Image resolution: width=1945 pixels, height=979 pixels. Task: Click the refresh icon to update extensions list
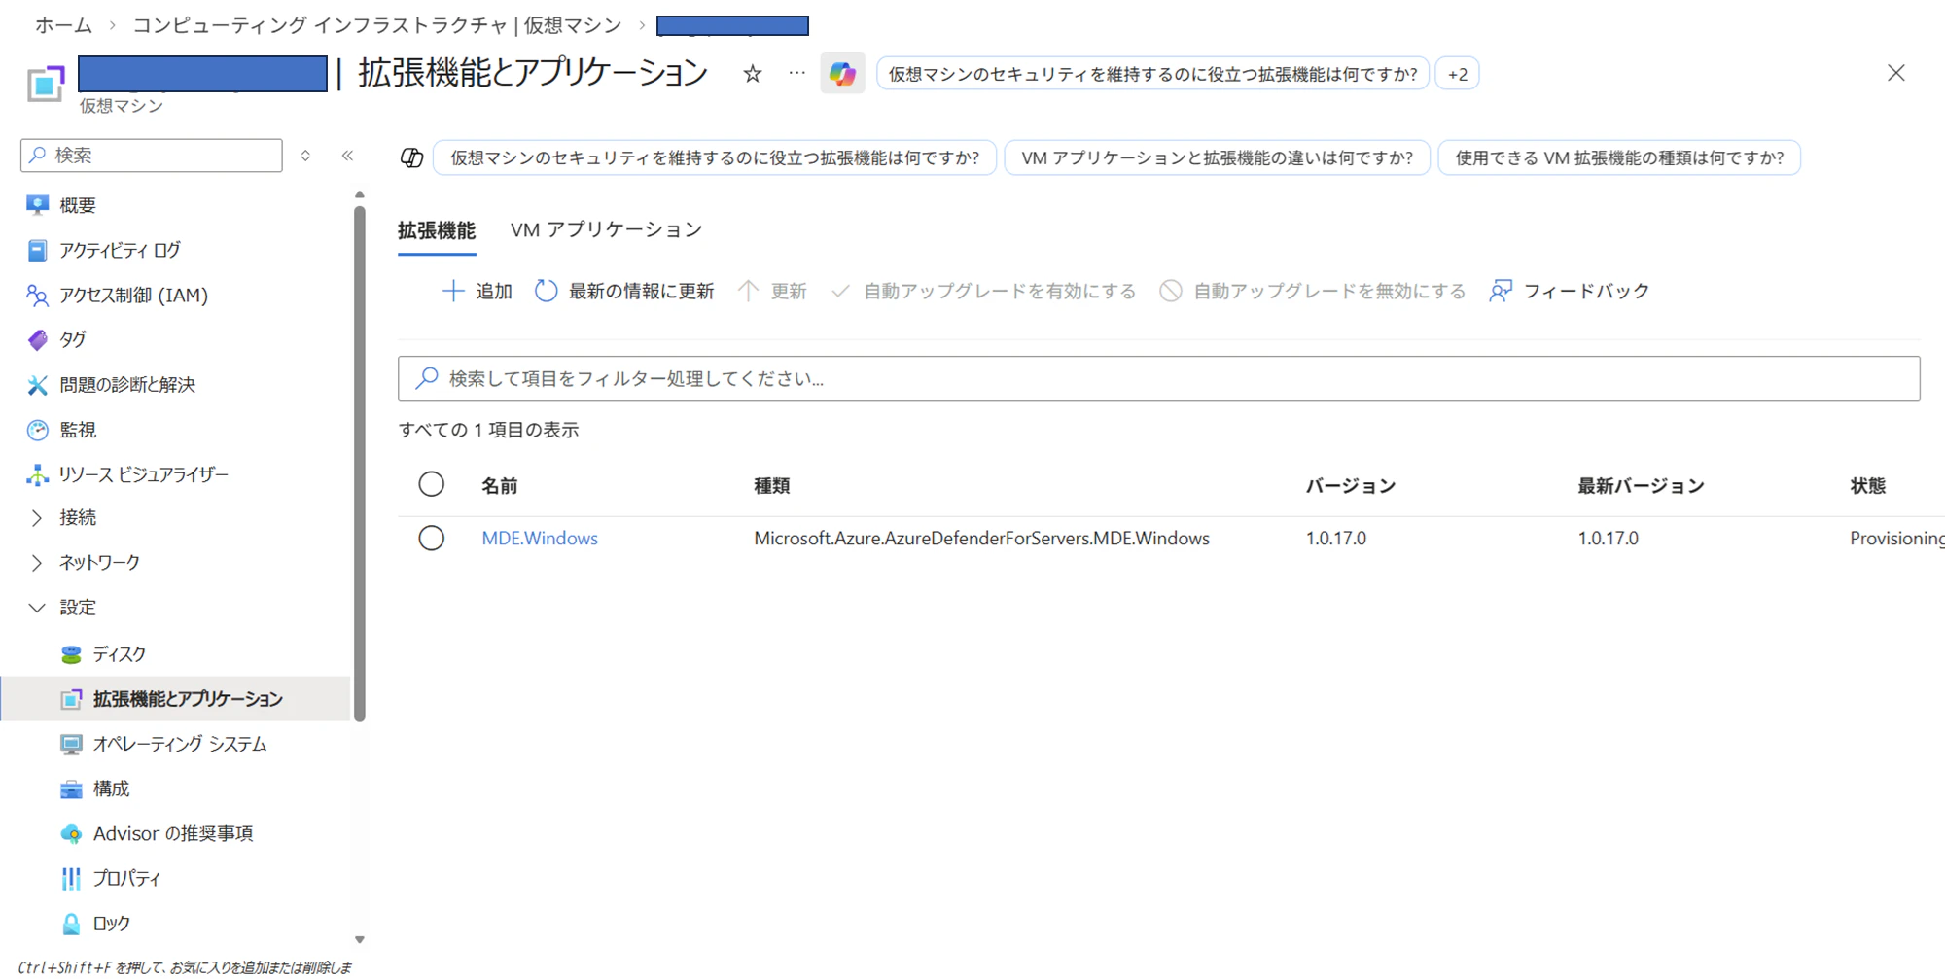(x=545, y=290)
